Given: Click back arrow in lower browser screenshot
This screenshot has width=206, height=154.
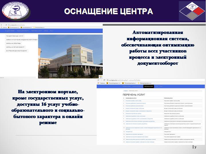Looking at the screenshot, I should click(98, 80).
